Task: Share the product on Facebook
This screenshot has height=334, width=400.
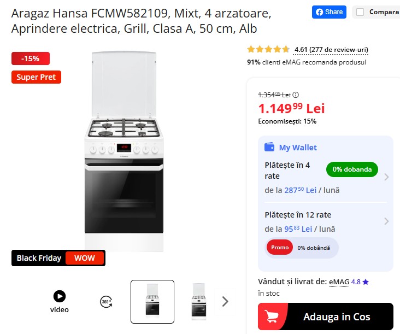Action: (329, 11)
